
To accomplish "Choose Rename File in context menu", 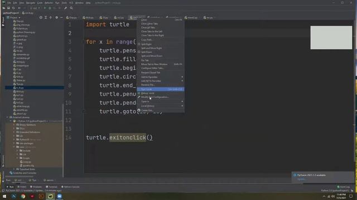I will pos(161,85).
